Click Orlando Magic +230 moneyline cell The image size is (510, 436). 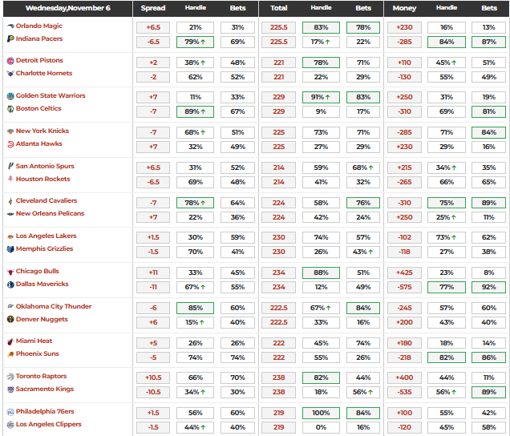[x=404, y=27]
